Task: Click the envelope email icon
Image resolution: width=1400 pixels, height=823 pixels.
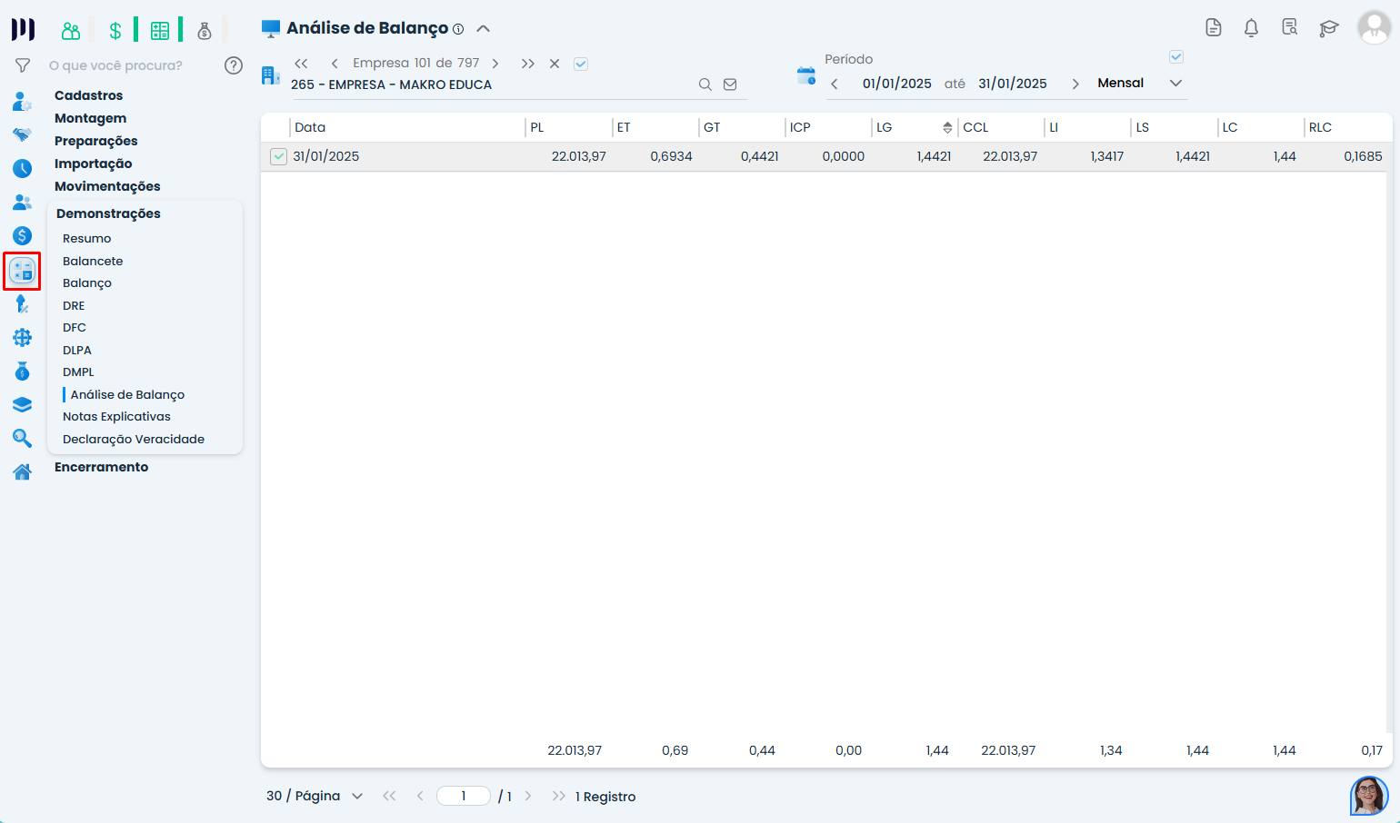Action: (730, 84)
